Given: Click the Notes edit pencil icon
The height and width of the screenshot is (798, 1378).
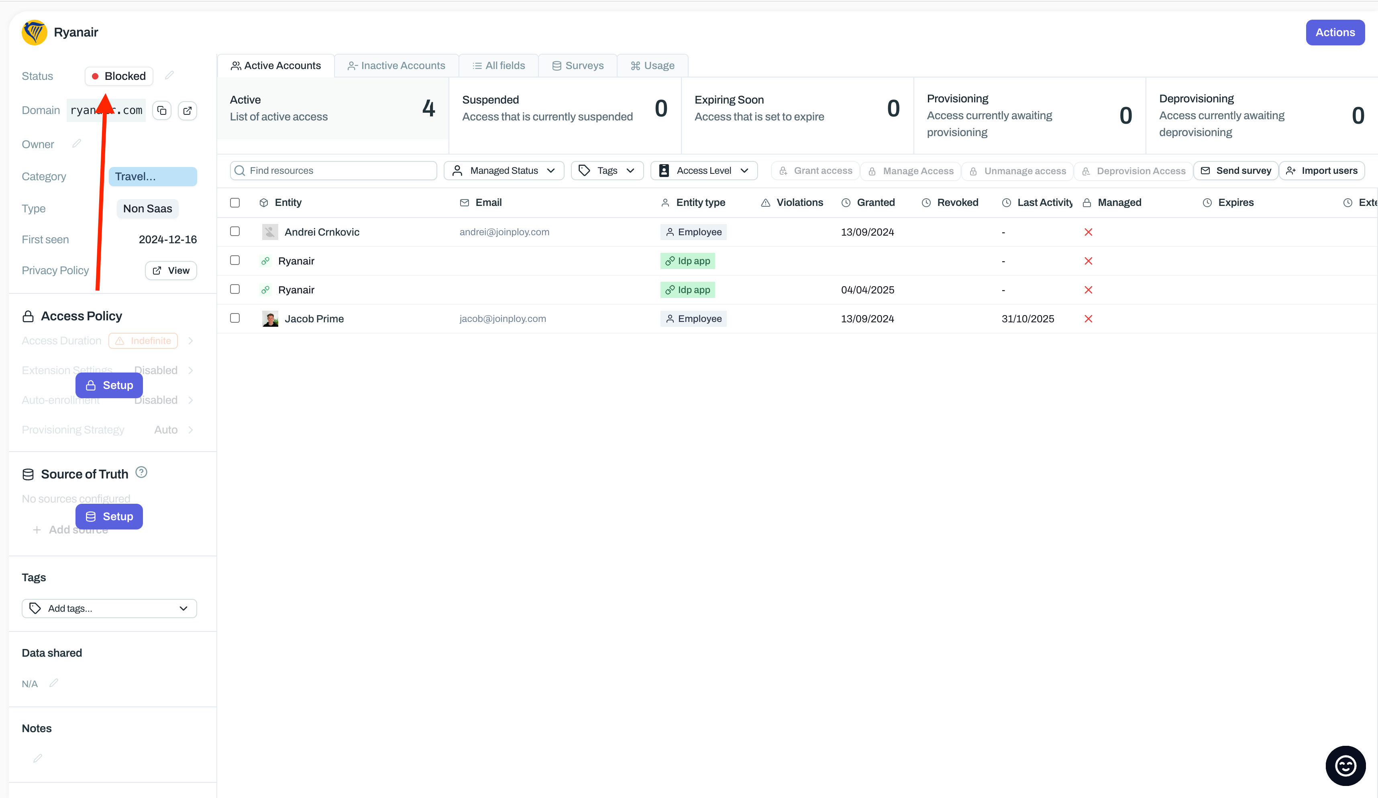Looking at the screenshot, I should coord(38,758).
